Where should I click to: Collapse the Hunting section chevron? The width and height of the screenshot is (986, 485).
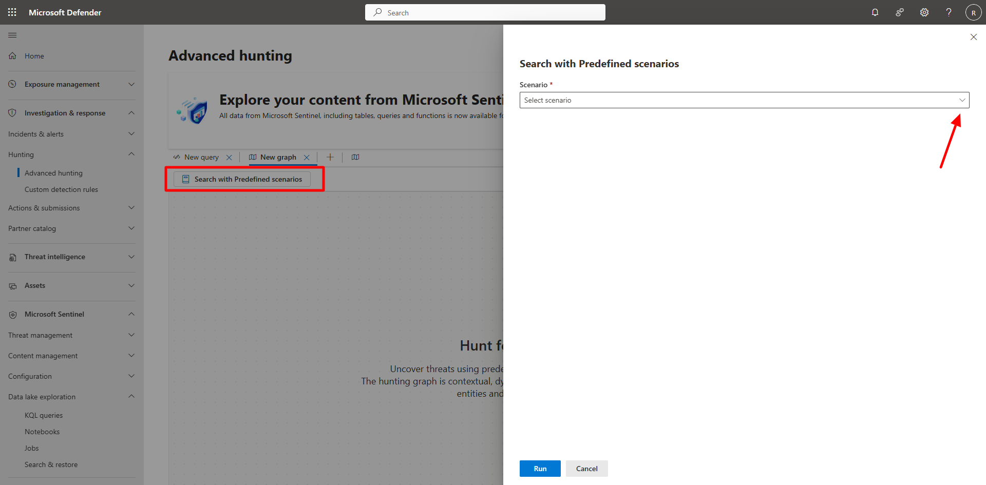[131, 154]
